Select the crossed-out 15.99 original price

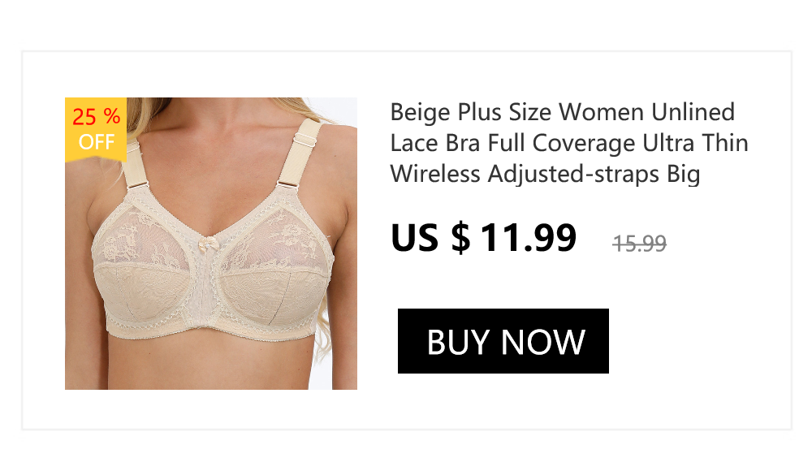(639, 243)
